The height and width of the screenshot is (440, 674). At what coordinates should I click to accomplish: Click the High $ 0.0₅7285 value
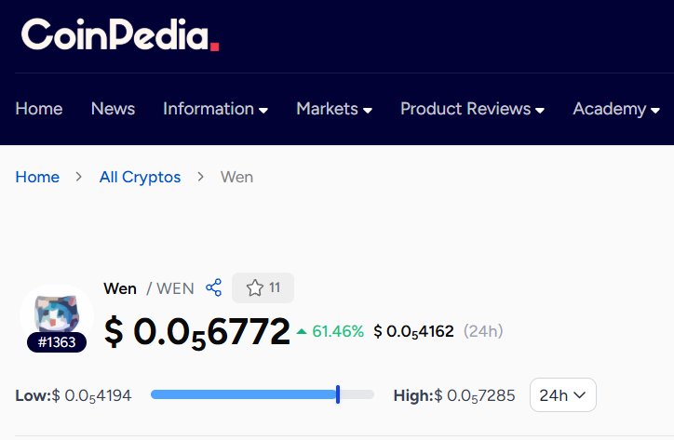tap(454, 395)
